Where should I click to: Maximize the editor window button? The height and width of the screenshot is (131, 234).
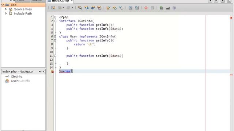[x=229, y=1]
